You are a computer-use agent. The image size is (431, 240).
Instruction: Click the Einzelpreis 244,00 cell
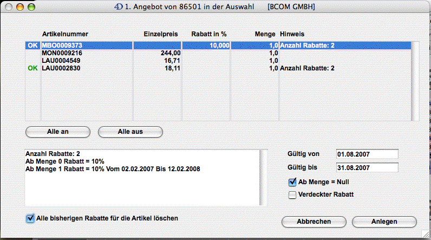[157, 54]
